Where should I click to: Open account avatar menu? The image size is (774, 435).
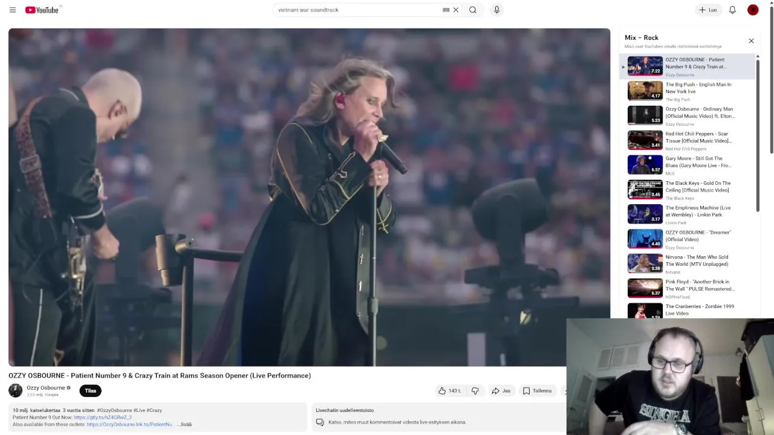tap(753, 10)
